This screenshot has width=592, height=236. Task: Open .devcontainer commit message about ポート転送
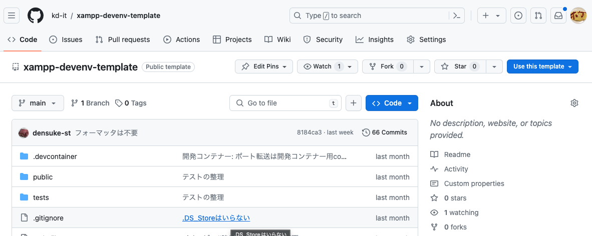click(x=264, y=156)
